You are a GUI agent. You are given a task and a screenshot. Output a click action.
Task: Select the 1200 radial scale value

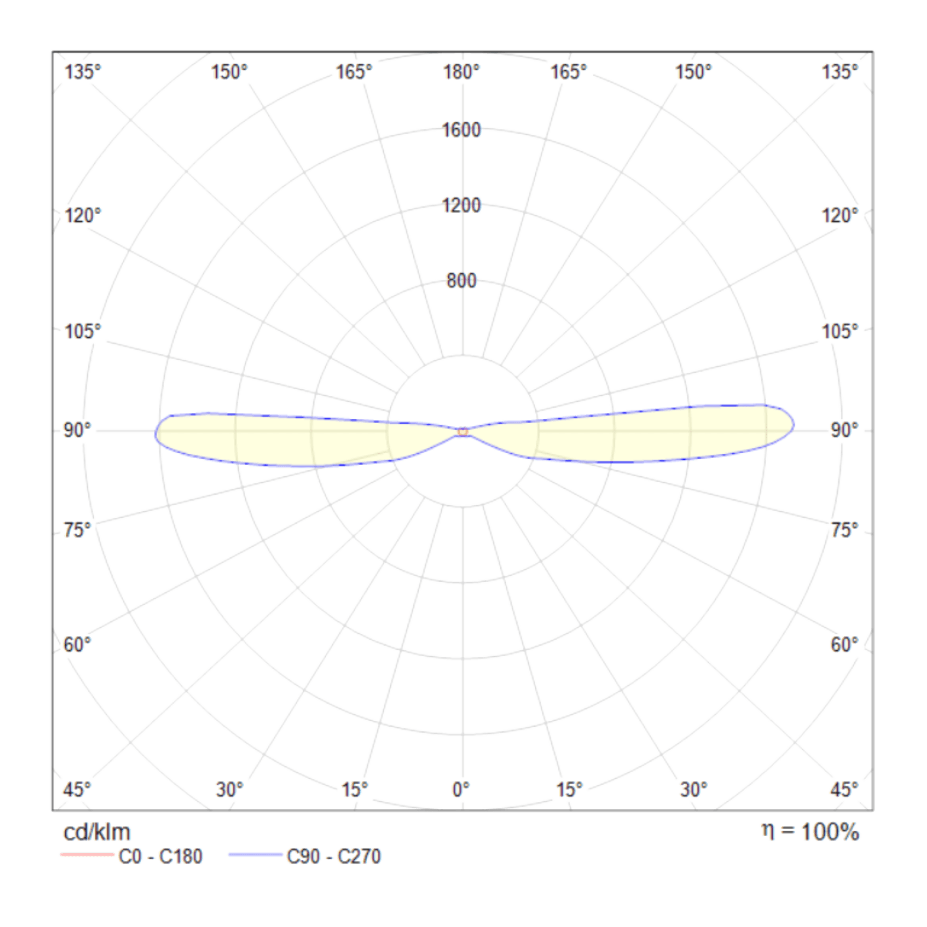tap(461, 205)
